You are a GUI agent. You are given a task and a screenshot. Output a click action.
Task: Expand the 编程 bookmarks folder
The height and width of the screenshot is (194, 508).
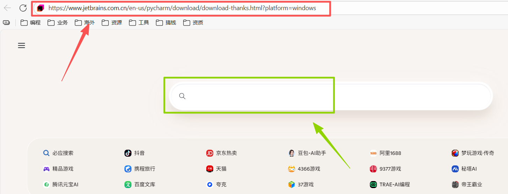pyautogui.click(x=31, y=23)
